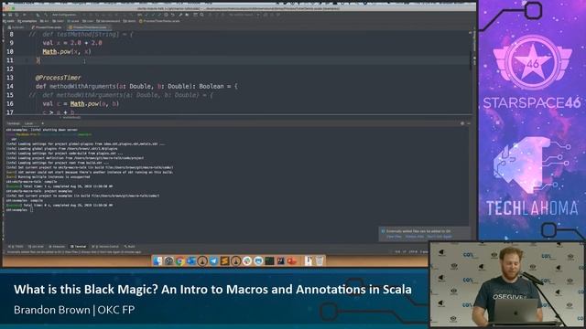This screenshot has height=329, width=586.
Task: Click View Files in the Git notification
Action: [394, 237]
